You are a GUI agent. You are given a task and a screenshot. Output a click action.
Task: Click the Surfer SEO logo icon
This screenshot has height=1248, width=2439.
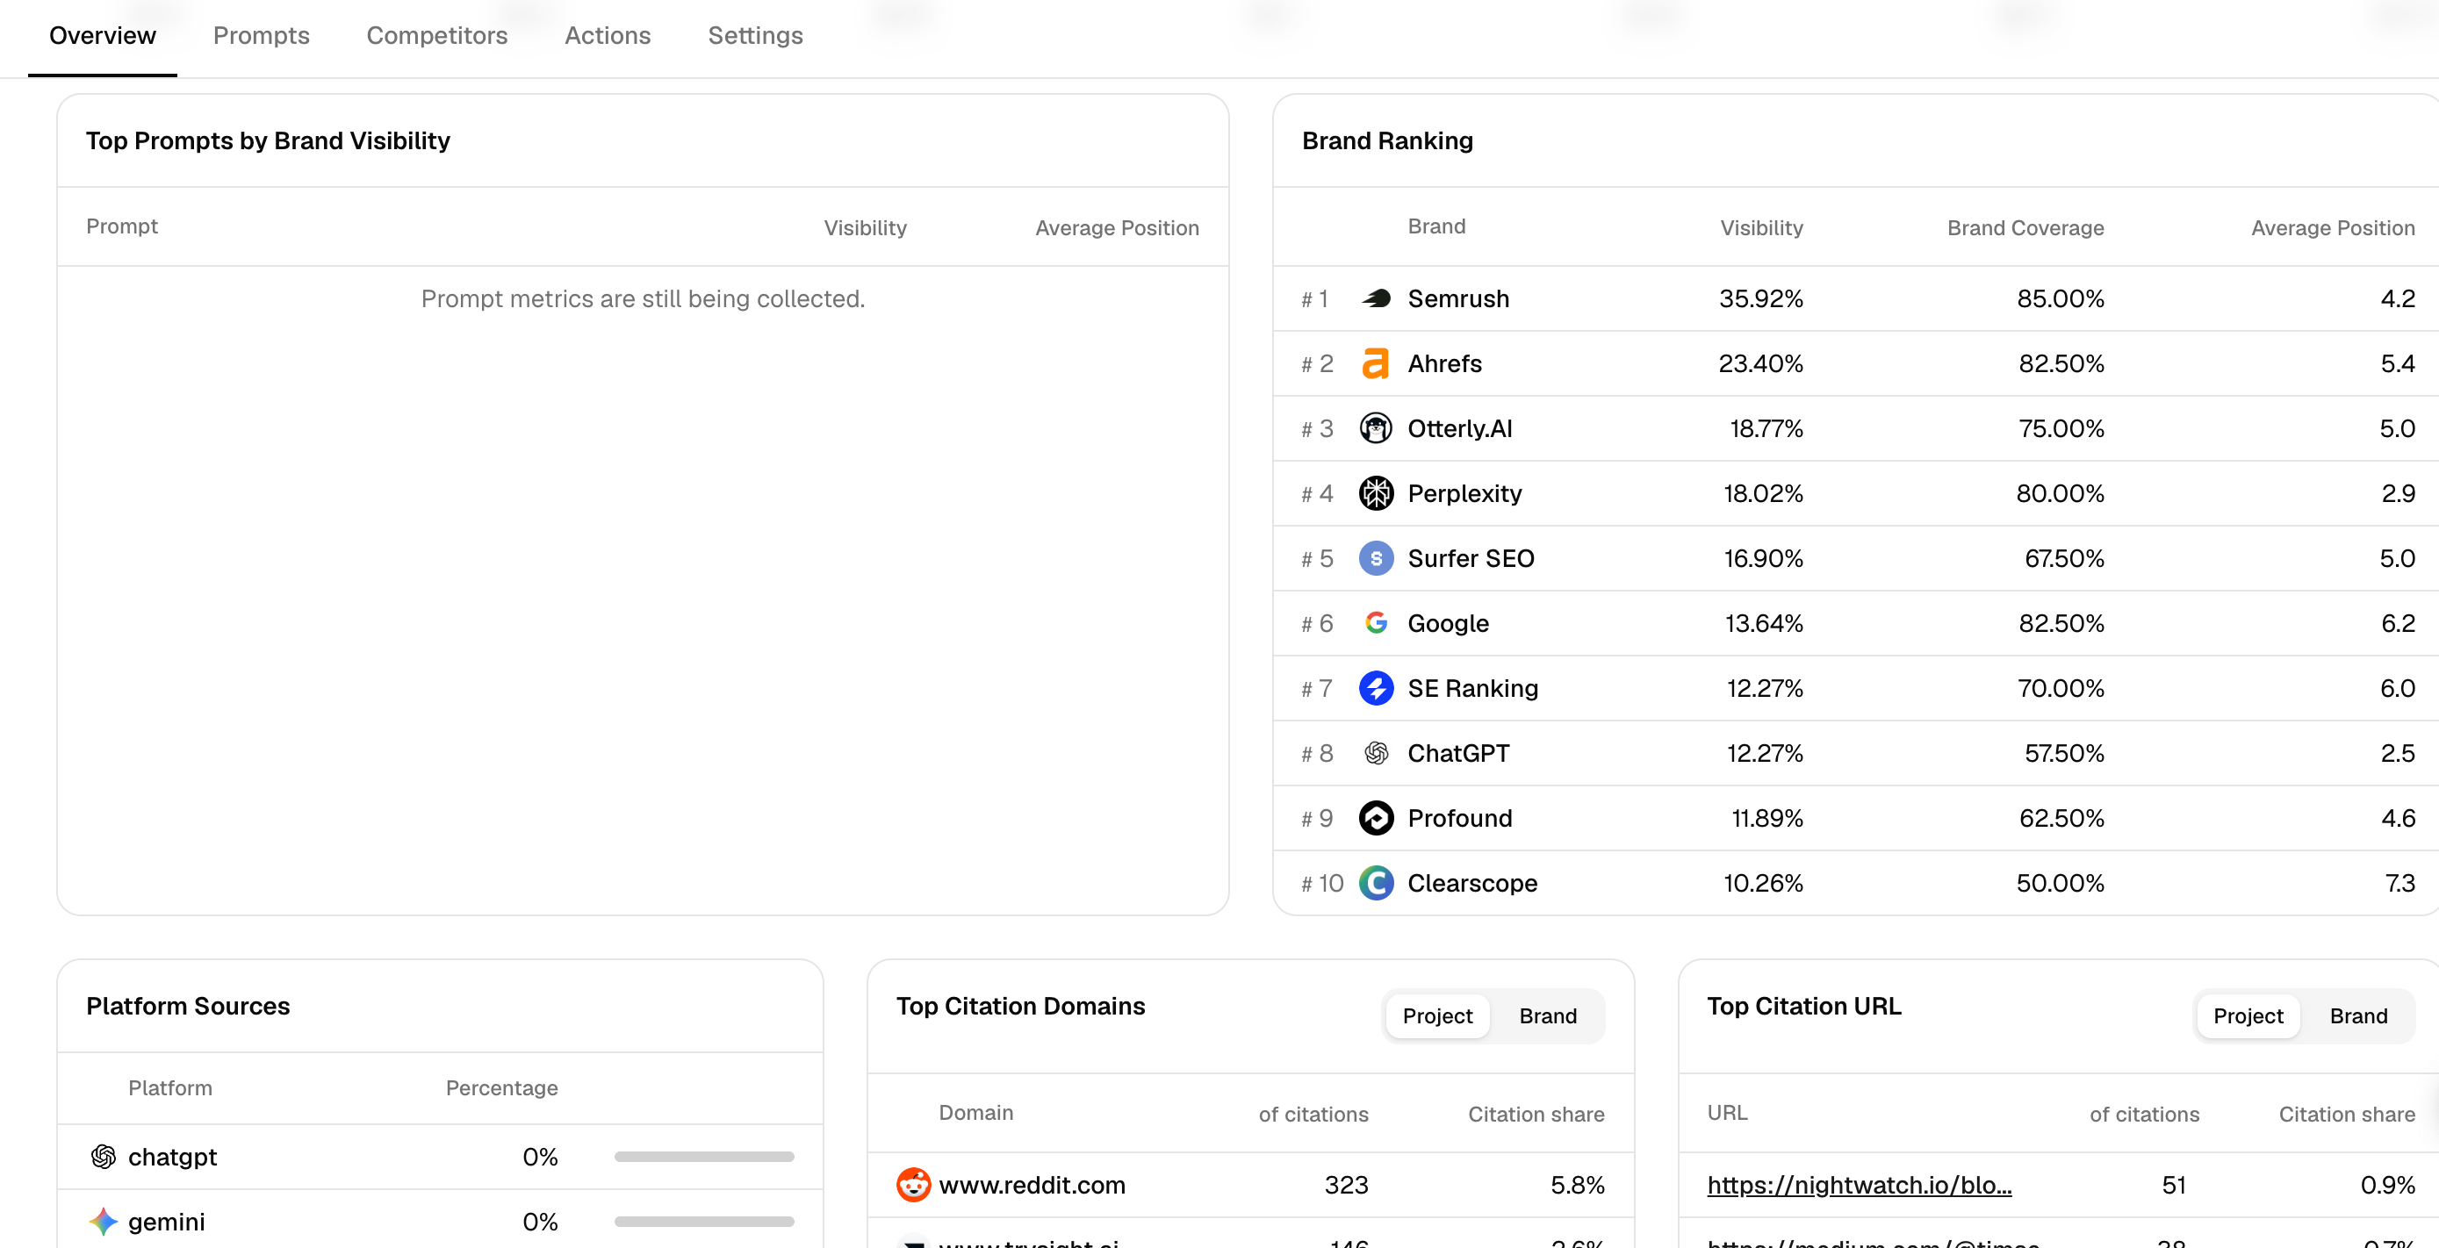pyautogui.click(x=1376, y=558)
